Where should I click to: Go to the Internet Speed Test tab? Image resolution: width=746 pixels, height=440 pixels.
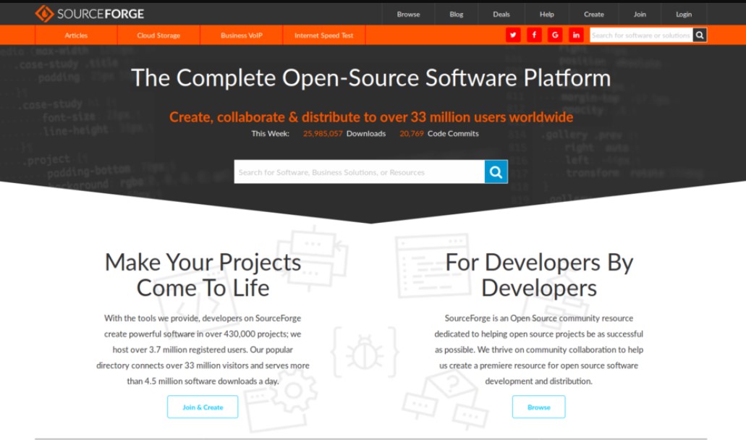pos(323,35)
